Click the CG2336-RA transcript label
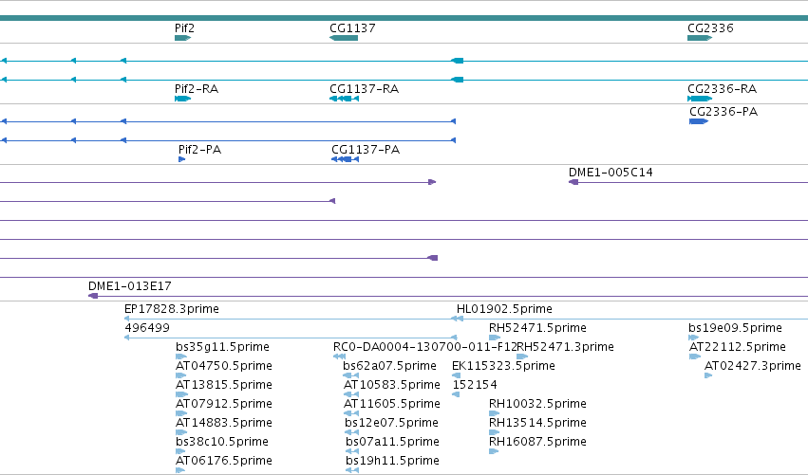 click(x=722, y=89)
